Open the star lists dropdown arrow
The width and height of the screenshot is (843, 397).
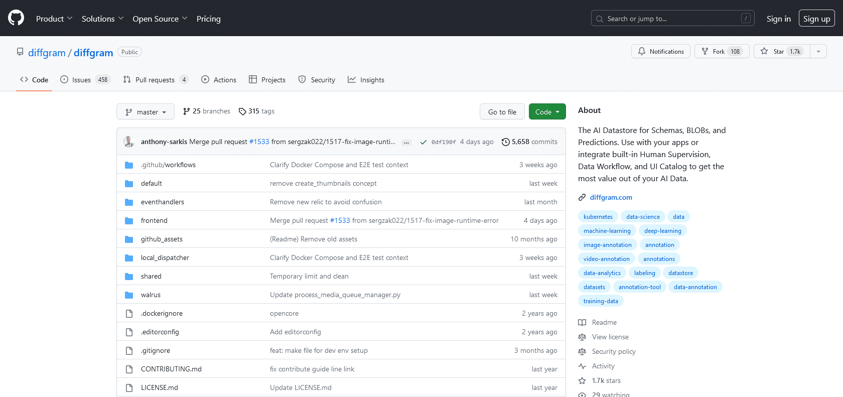click(x=818, y=51)
